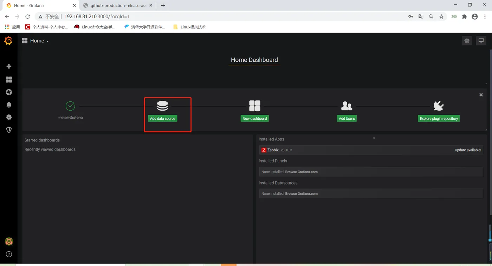
Task: Open the Home dashboard picker dropdown
Action: click(x=35, y=41)
